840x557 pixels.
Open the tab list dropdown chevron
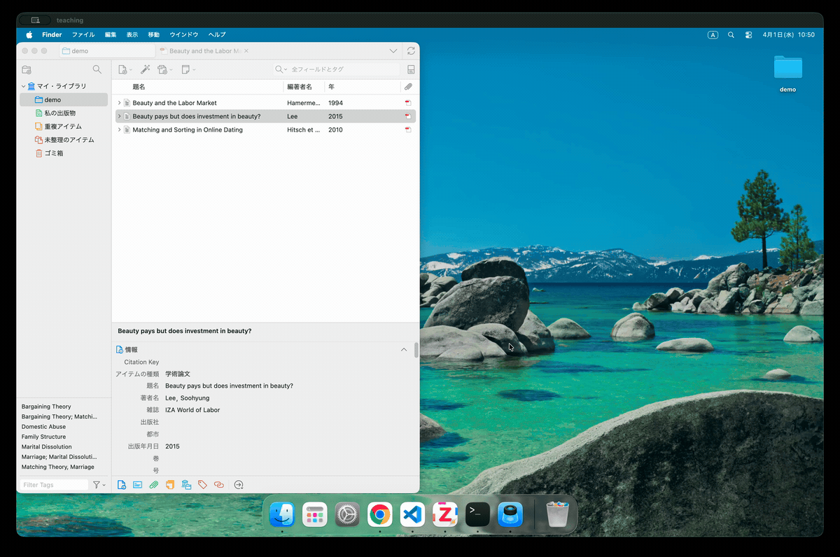pyautogui.click(x=393, y=51)
